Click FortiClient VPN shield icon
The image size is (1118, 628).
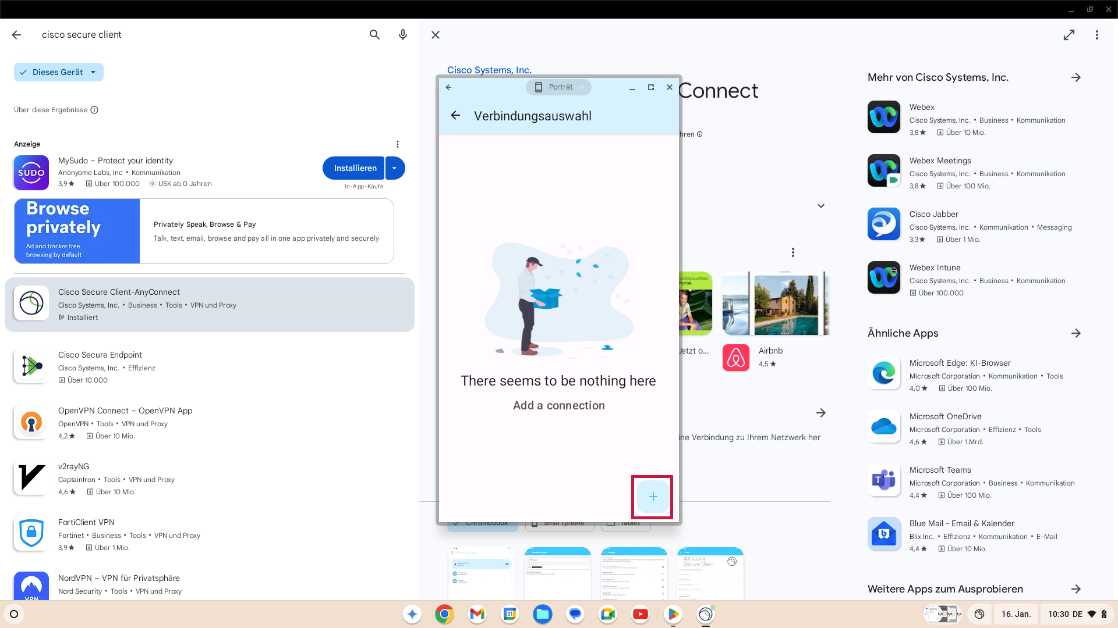click(31, 534)
